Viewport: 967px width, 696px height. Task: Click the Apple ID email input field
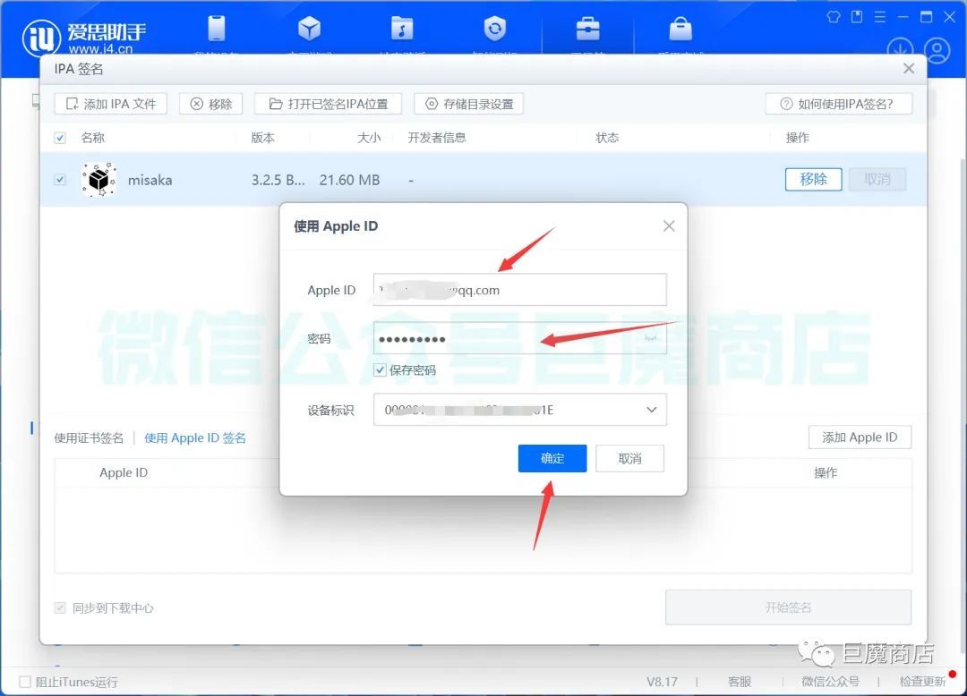[520, 290]
